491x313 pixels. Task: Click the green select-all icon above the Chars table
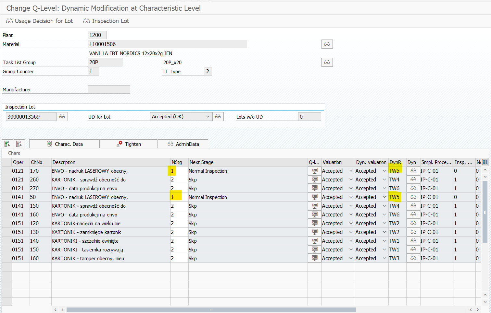click(7, 144)
